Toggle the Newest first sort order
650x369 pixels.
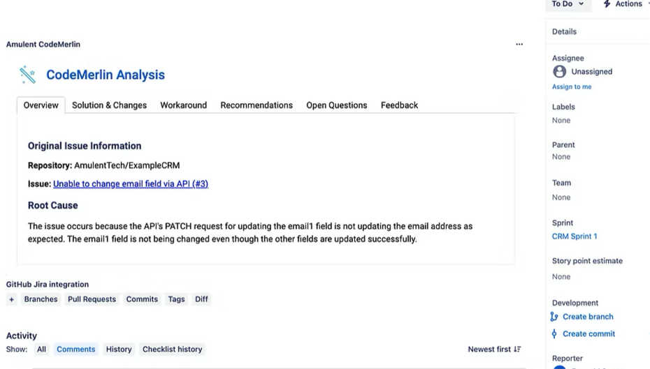click(494, 349)
